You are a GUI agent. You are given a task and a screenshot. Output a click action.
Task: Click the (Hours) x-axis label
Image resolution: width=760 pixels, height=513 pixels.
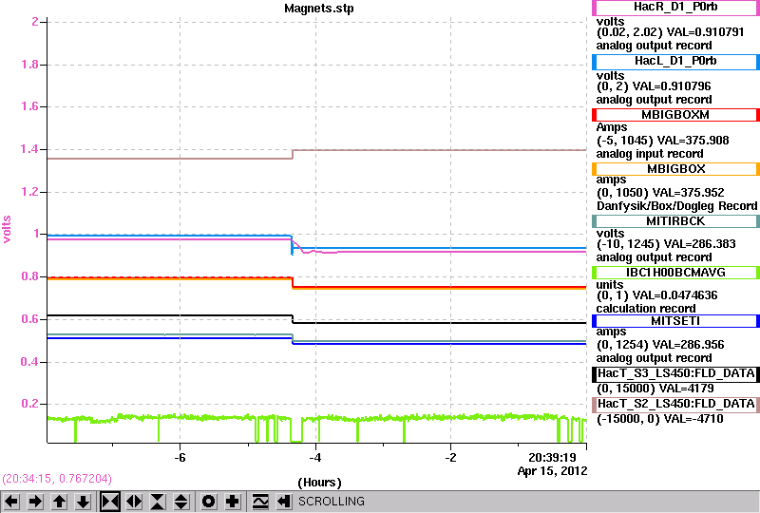coord(319,483)
